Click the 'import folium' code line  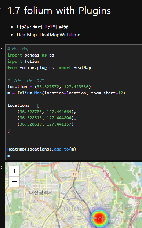23,61
